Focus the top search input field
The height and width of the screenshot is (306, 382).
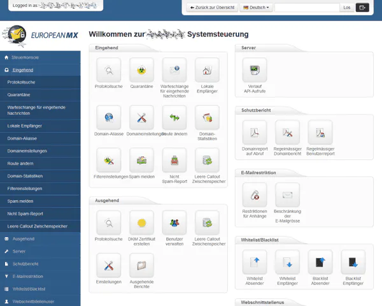click(x=307, y=8)
